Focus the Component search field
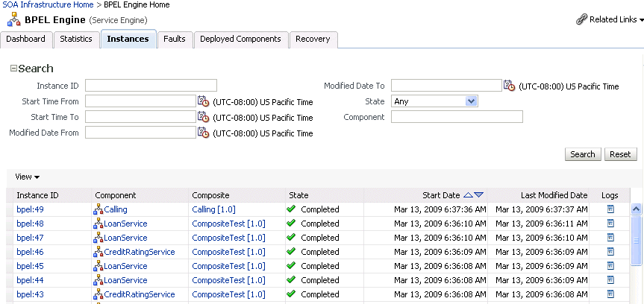The height and width of the screenshot is (304, 644). pos(457,117)
